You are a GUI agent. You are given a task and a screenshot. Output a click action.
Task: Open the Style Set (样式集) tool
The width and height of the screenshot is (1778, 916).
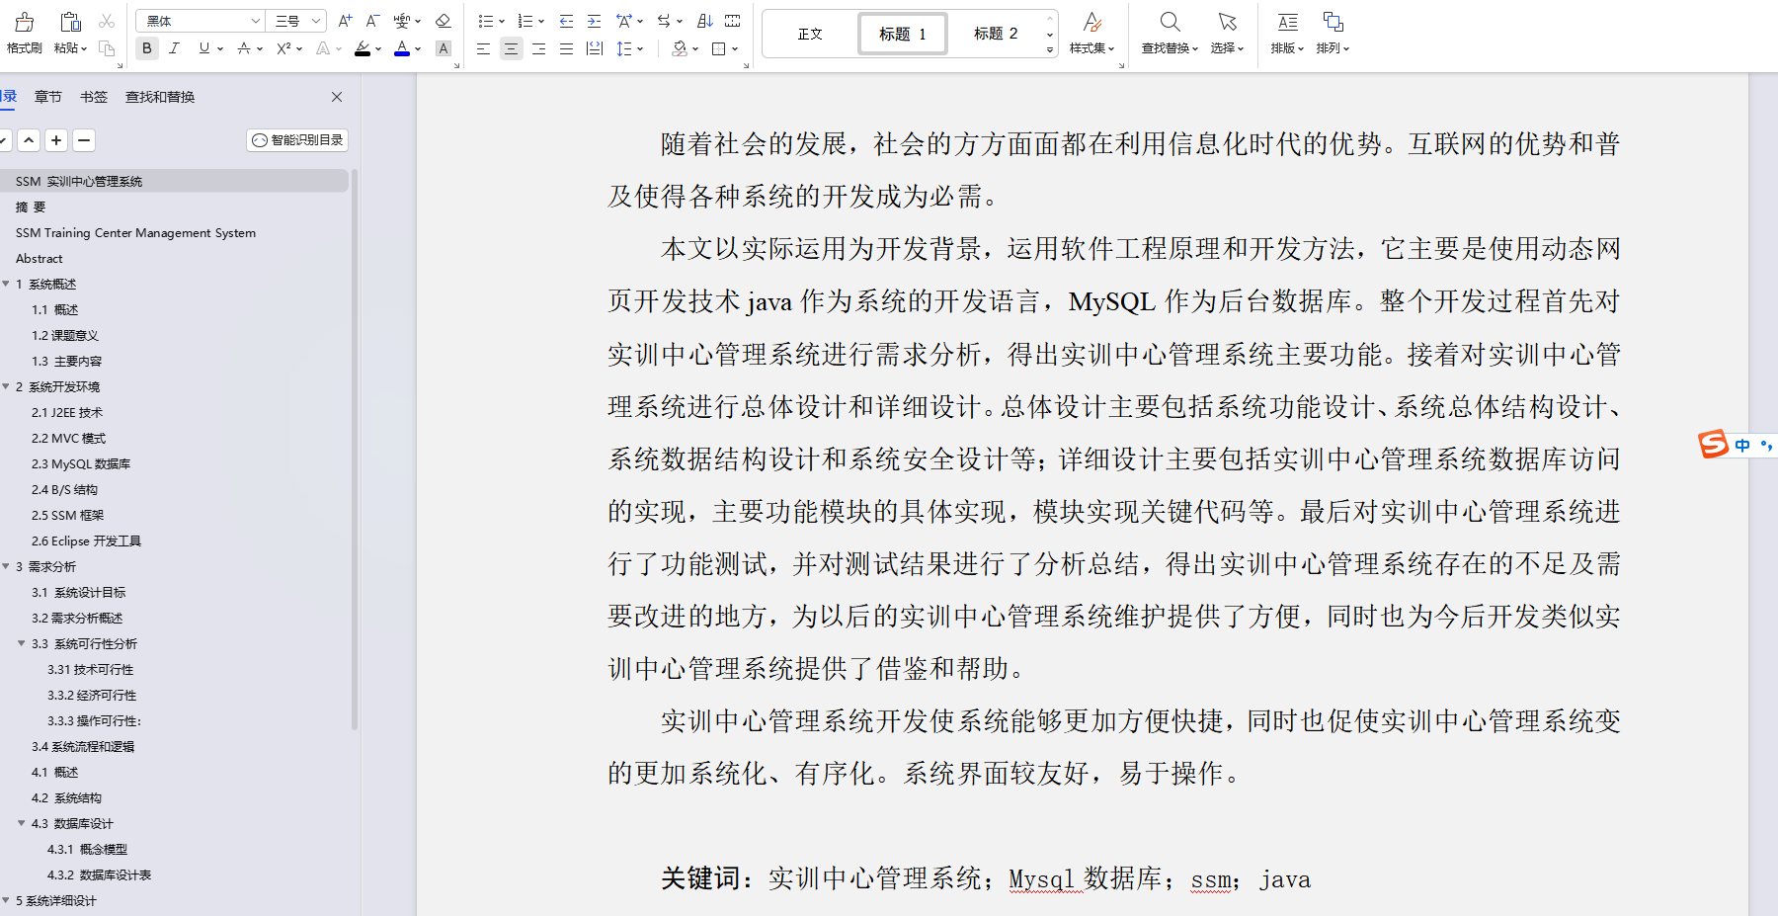pyautogui.click(x=1091, y=32)
